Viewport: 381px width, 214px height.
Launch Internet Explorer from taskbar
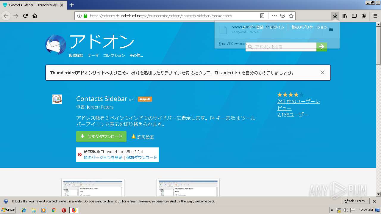point(24,210)
